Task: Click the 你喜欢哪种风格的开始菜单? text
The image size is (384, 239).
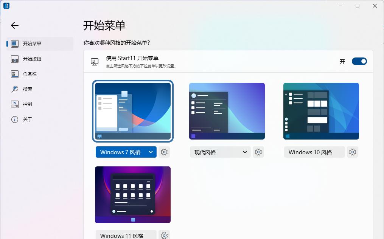Action: pos(117,43)
